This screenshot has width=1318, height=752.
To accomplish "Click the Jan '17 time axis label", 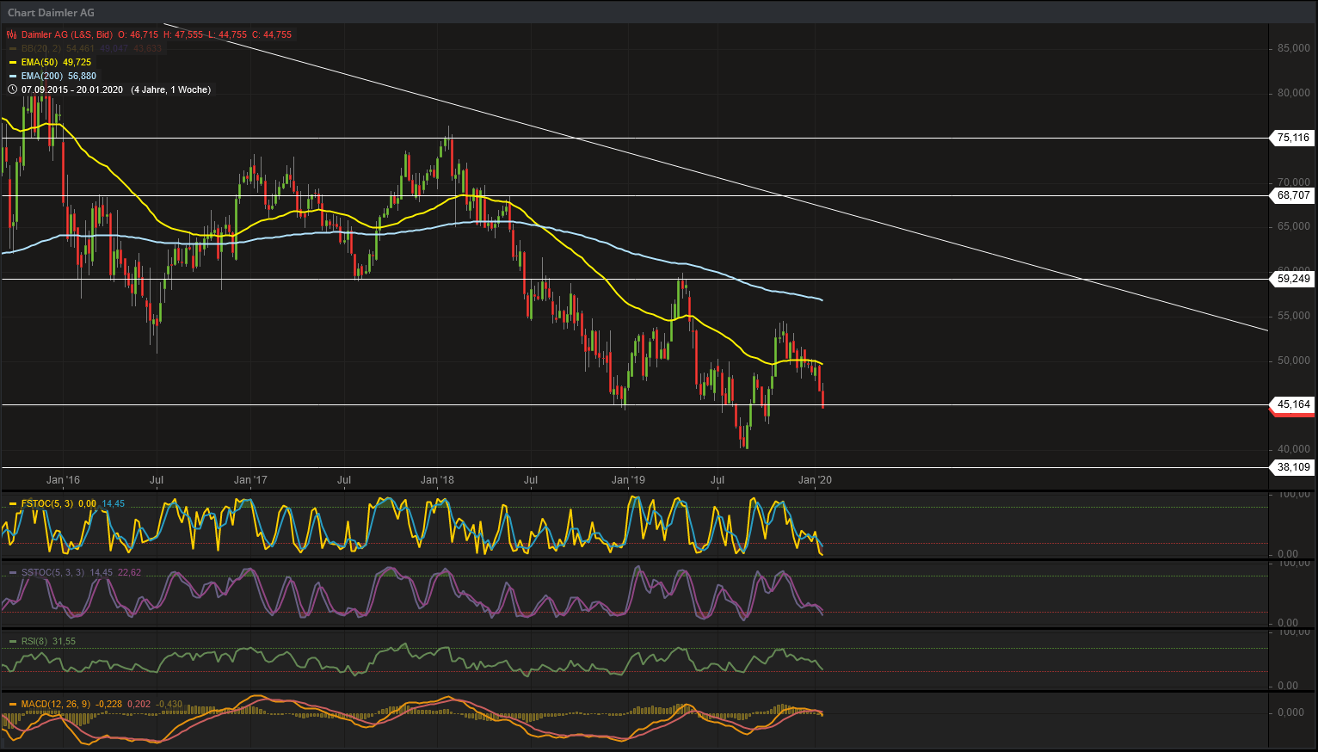I will pos(250,480).
